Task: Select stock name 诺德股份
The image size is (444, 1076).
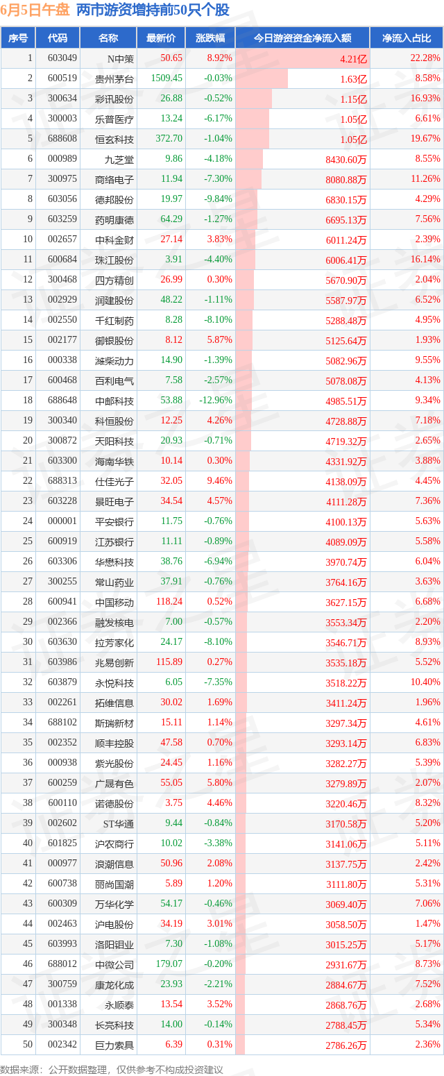Action: click(114, 803)
